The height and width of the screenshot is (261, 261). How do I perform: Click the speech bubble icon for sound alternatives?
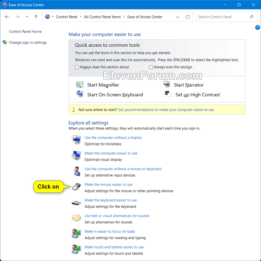pos(77,218)
